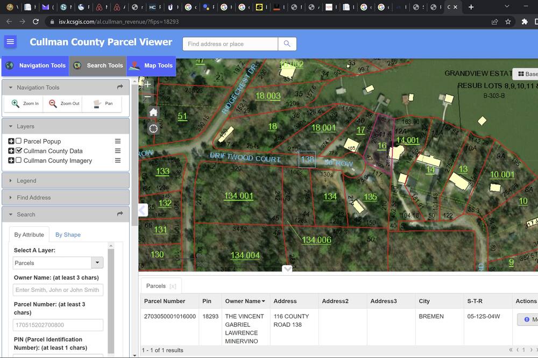Click parcel label 18.001 on the map
Screen dimensions: 538x358
[x=323, y=128]
